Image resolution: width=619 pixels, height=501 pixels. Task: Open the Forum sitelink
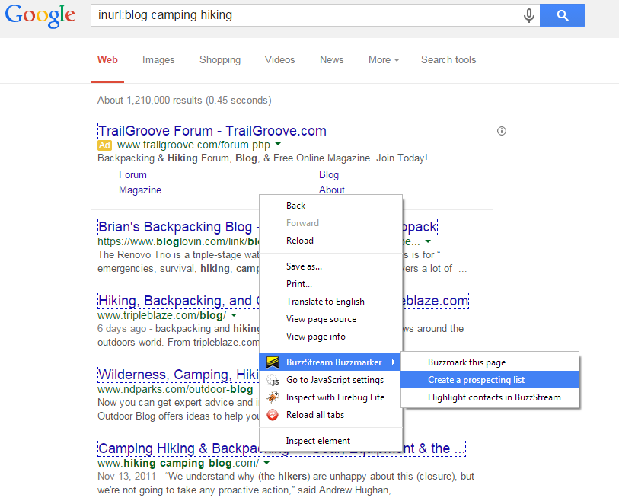[132, 174]
